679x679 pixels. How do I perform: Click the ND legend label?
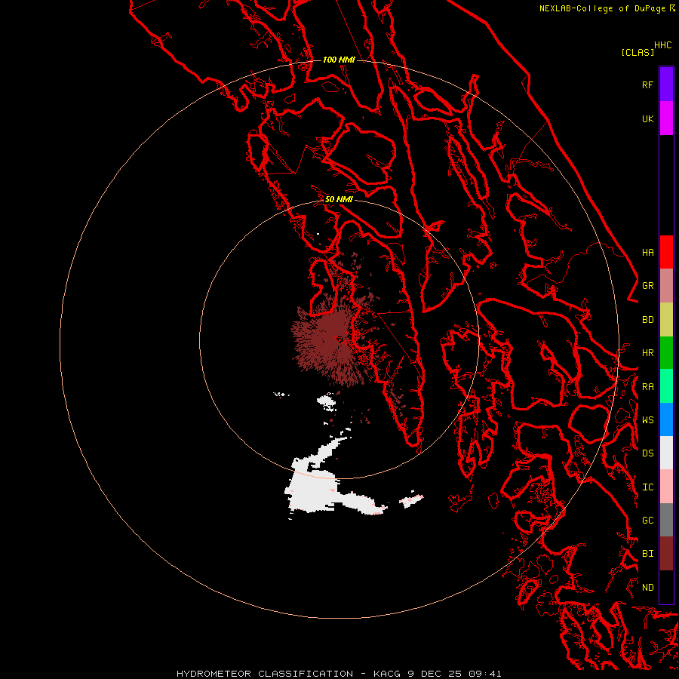coord(647,587)
